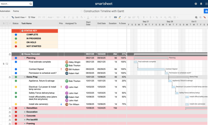Viewport: 208px width, 125px height.
Task: Click the Task Name column header
Action: click(39, 23)
